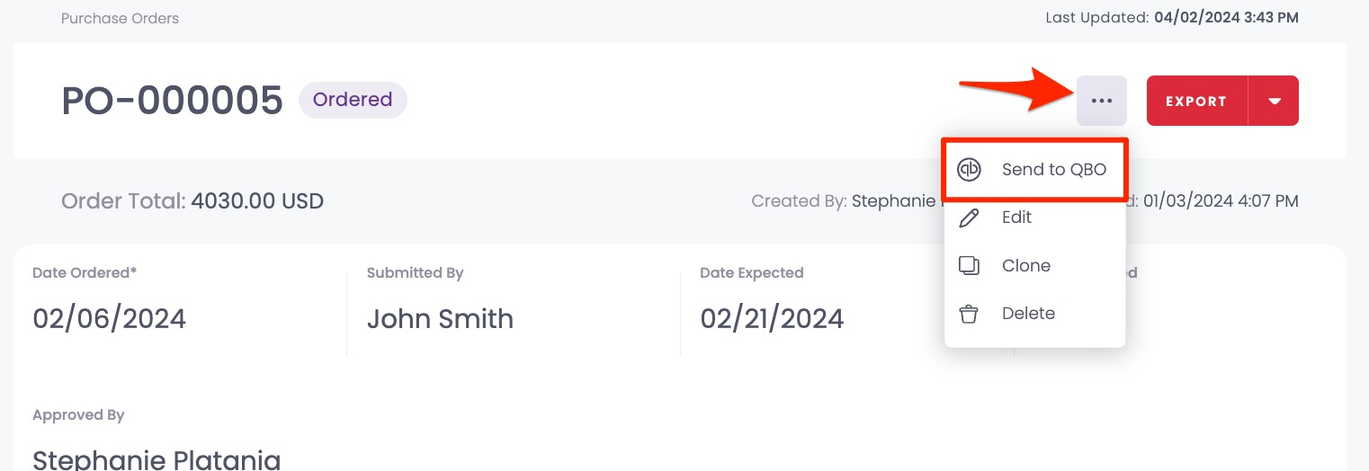This screenshot has width=1369, height=471.
Task: Click the Date Expected field 02/21/2024
Action: [x=772, y=318]
